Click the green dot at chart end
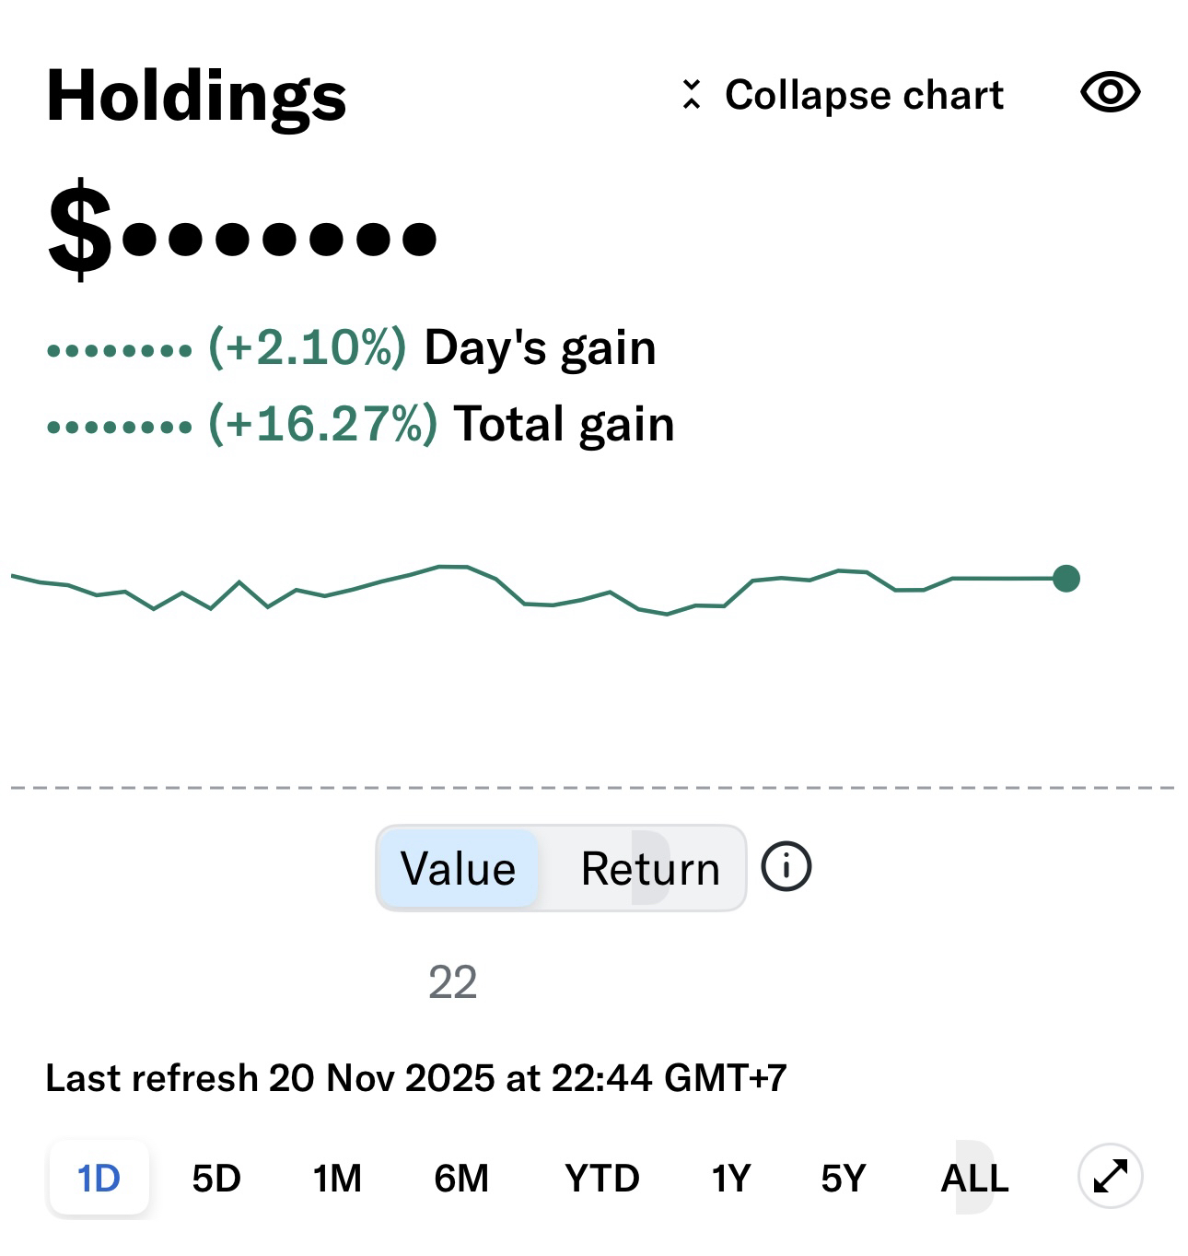The height and width of the screenshot is (1256, 1188). click(1066, 579)
